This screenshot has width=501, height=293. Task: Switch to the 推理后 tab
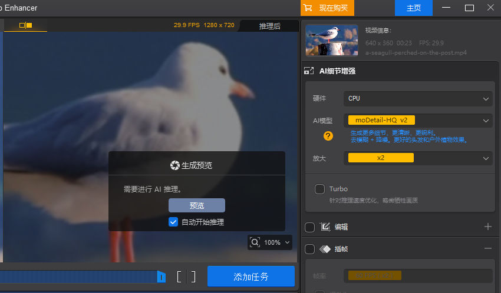(x=269, y=26)
